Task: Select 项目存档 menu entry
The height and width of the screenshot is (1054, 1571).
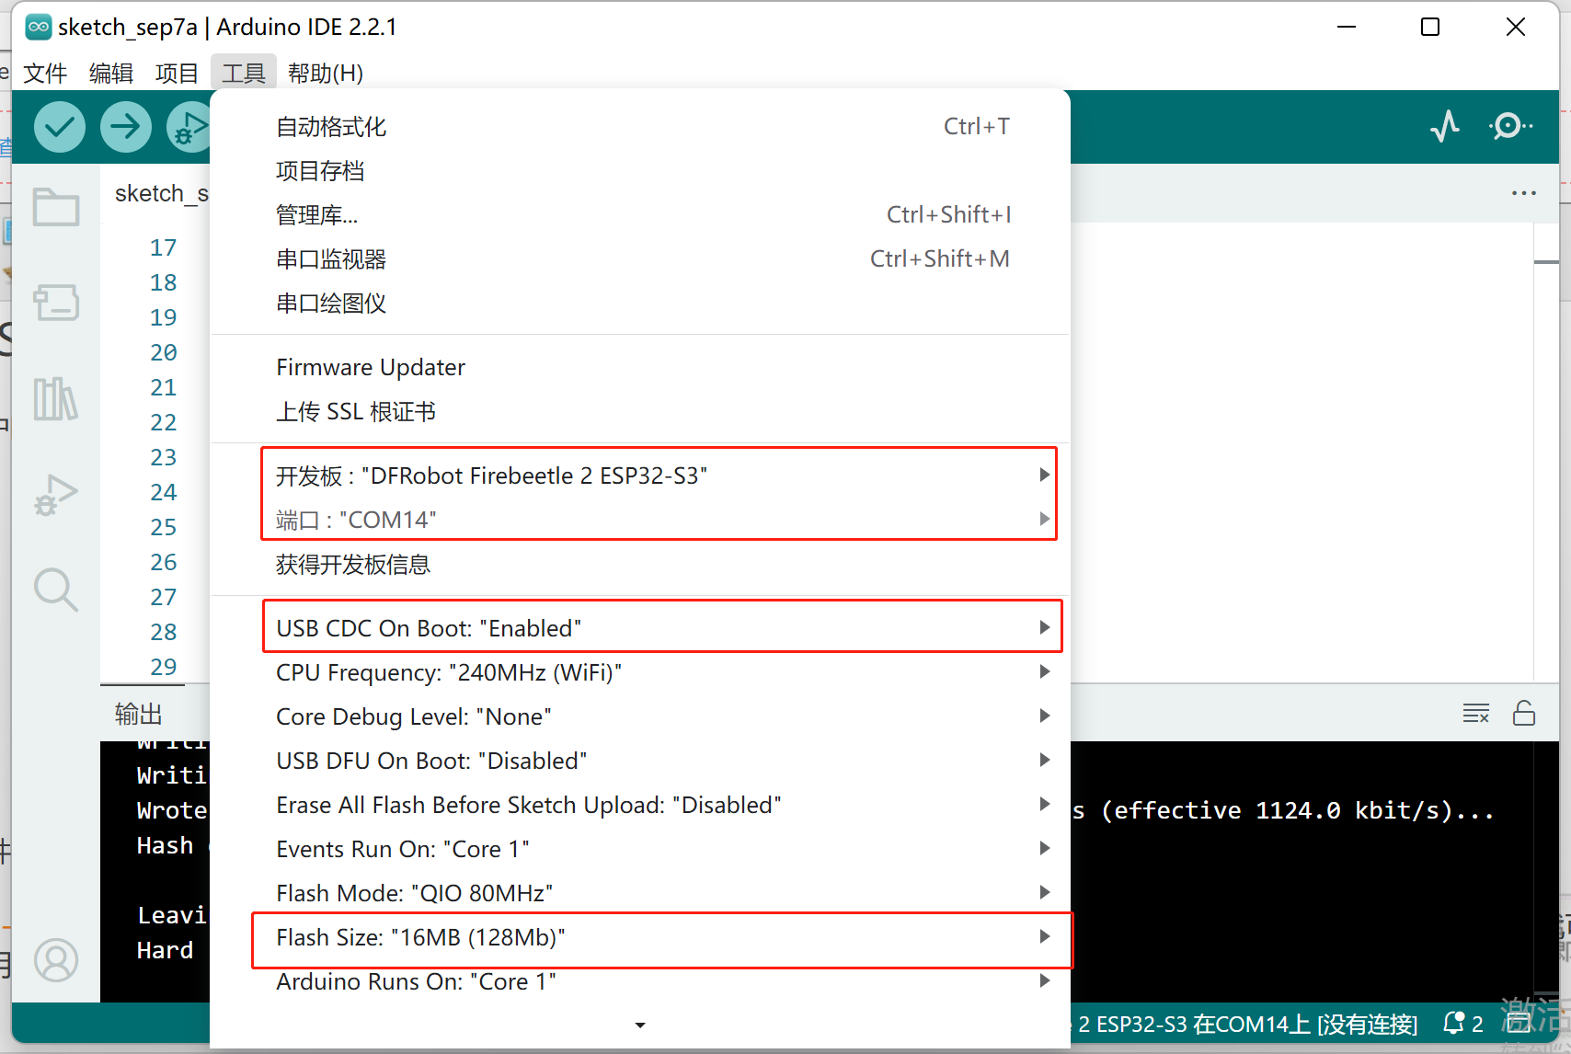Action: (640, 171)
